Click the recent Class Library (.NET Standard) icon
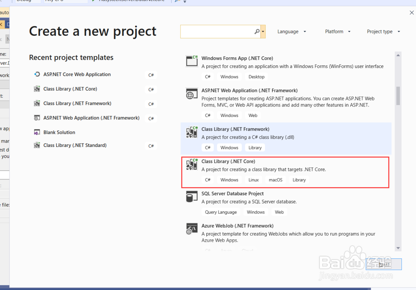This screenshot has height=290, width=416. pyautogui.click(x=37, y=145)
